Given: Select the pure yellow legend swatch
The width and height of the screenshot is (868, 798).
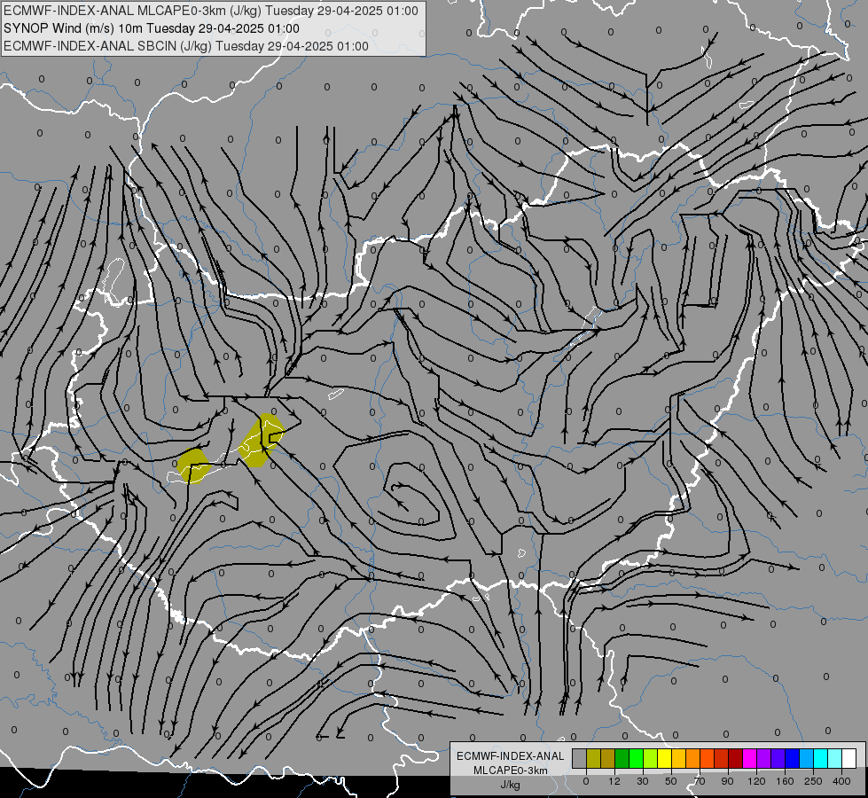Looking at the screenshot, I should click(664, 758).
